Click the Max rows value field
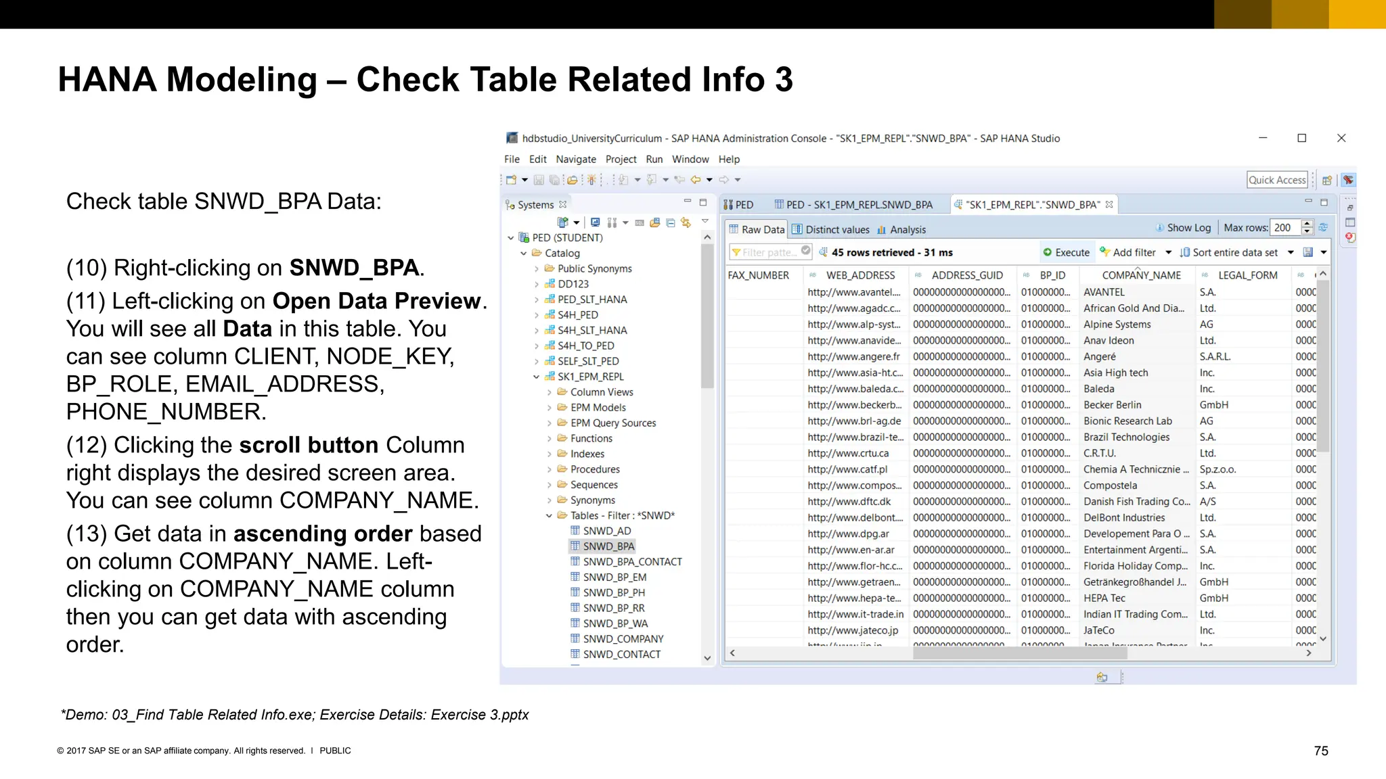 point(1286,228)
